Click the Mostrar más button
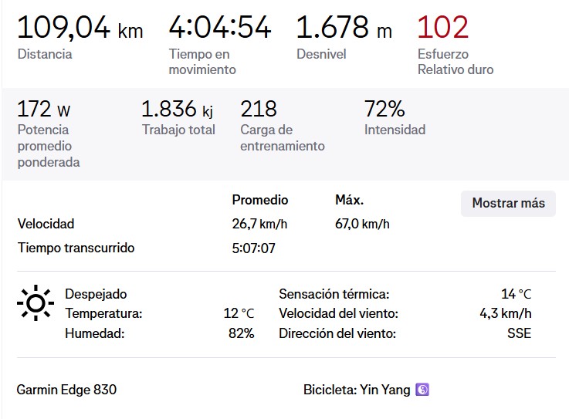 508,203
